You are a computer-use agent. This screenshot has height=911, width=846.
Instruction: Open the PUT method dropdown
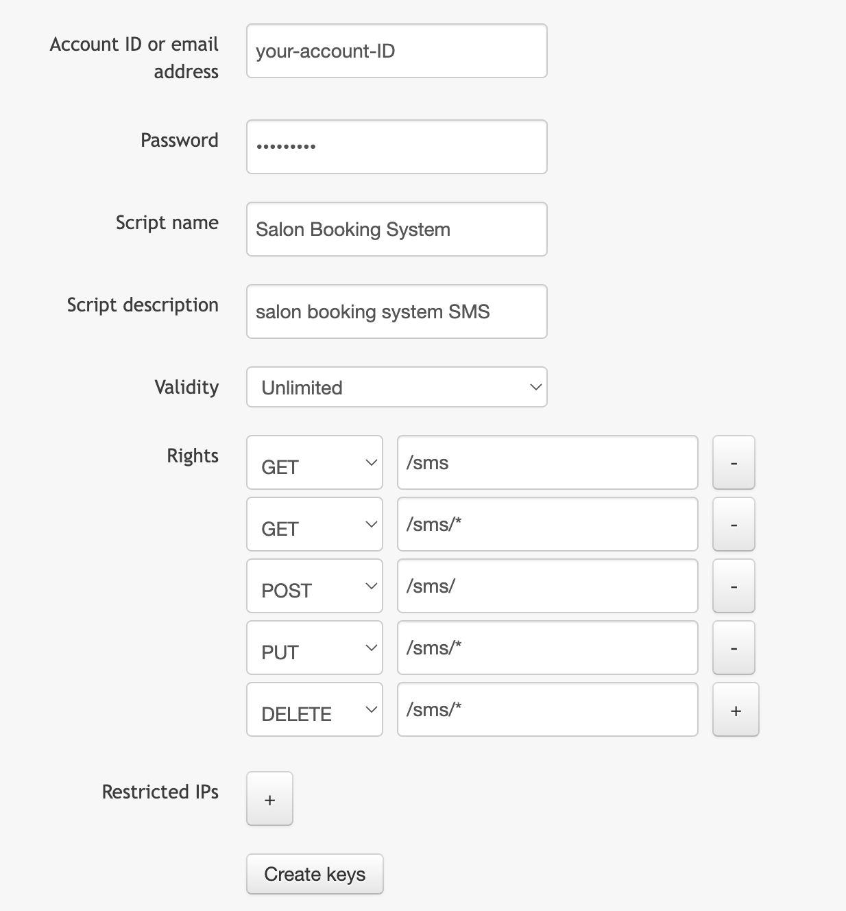coord(315,648)
